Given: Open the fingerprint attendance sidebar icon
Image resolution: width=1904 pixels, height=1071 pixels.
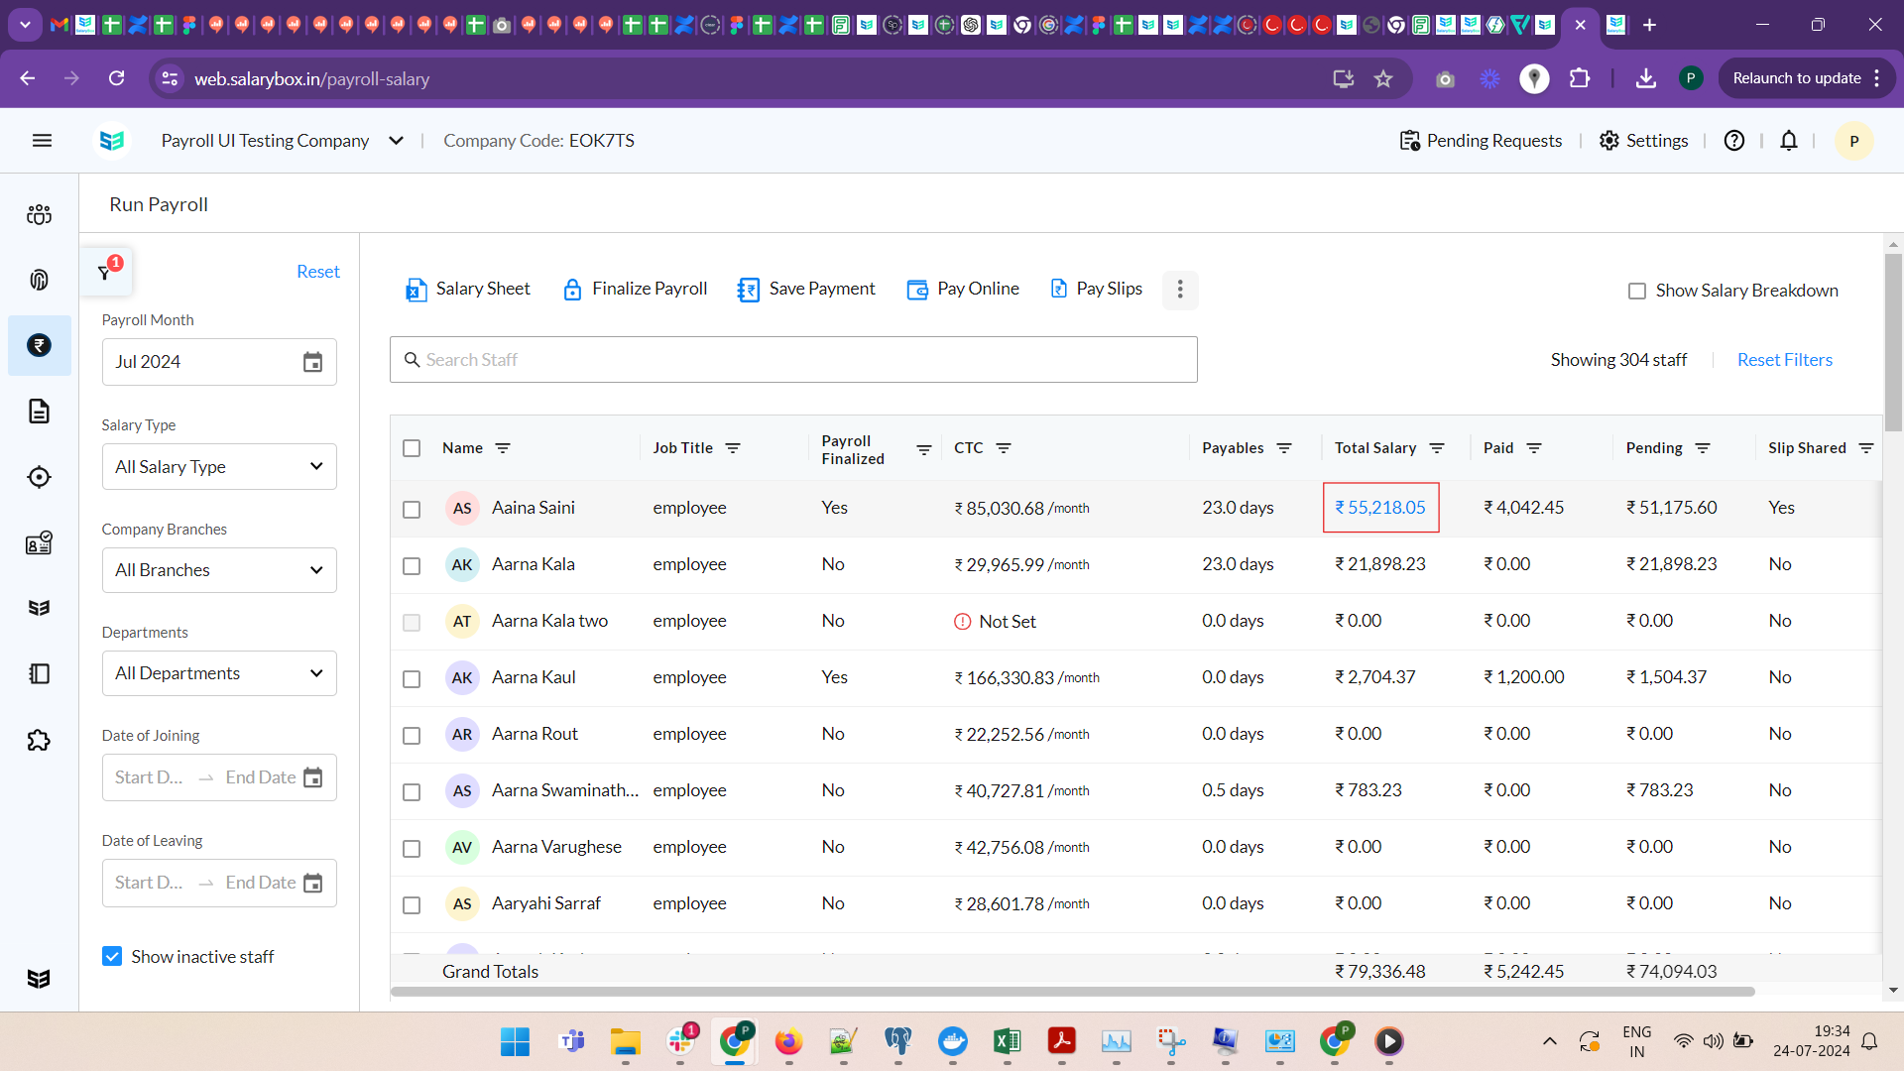Looking at the screenshot, I should pyautogui.click(x=39, y=280).
